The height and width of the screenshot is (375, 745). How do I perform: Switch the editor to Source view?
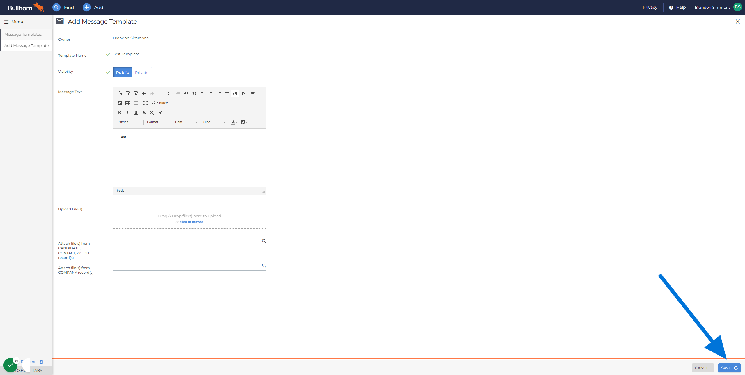(x=160, y=103)
